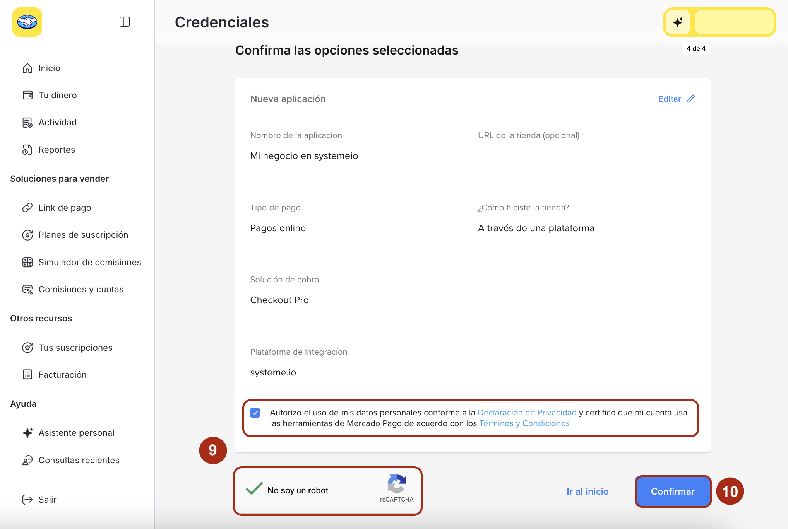Click the No soy un robot checkmark
This screenshot has height=529, width=788.
[x=254, y=489]
